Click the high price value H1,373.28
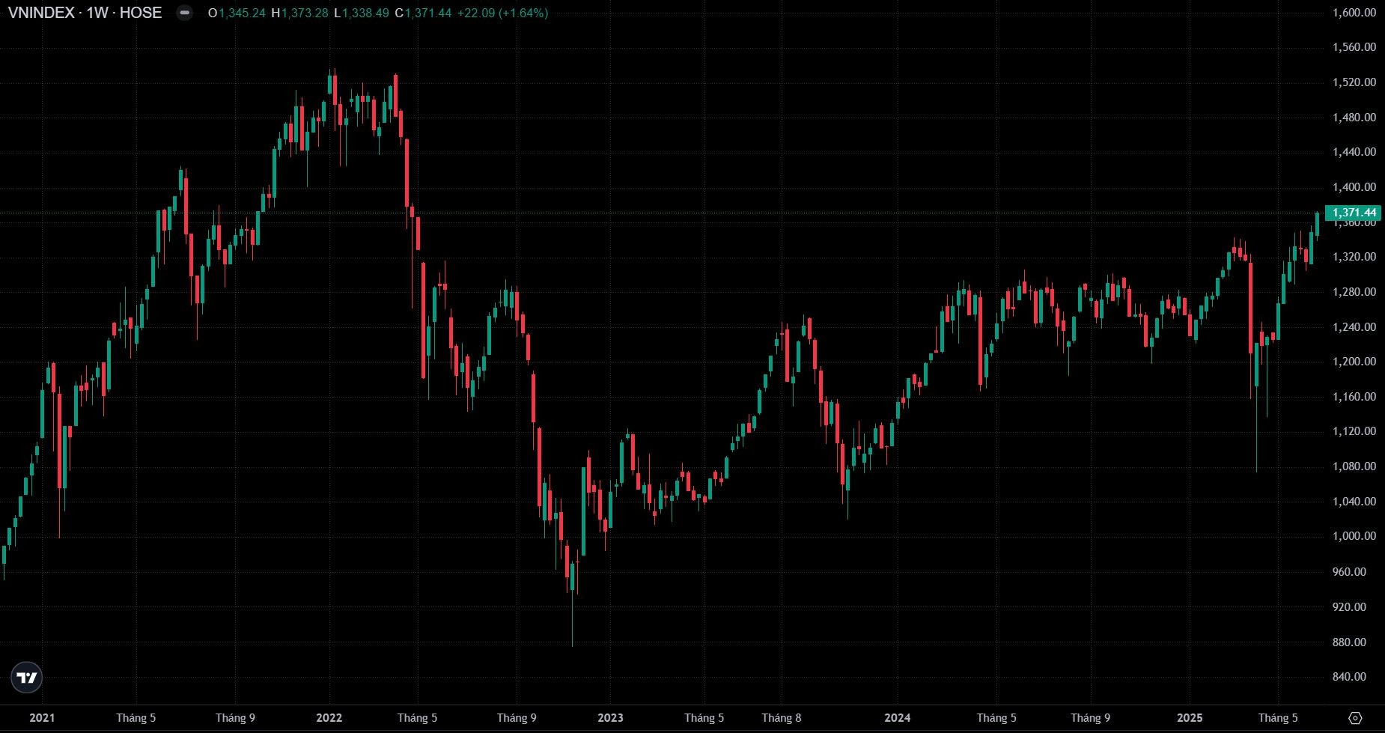The height and width of the screenshot is (733, 1385). [299, 13]
